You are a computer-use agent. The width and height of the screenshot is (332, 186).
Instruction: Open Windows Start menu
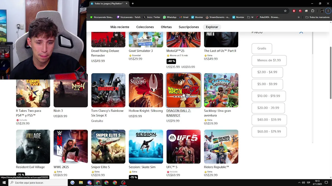4,183
